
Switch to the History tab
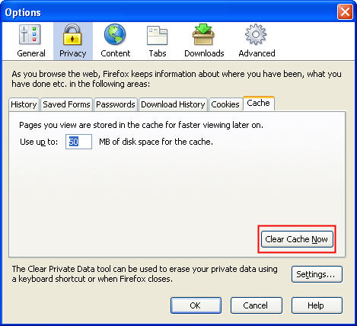click(x=24, y=104)
